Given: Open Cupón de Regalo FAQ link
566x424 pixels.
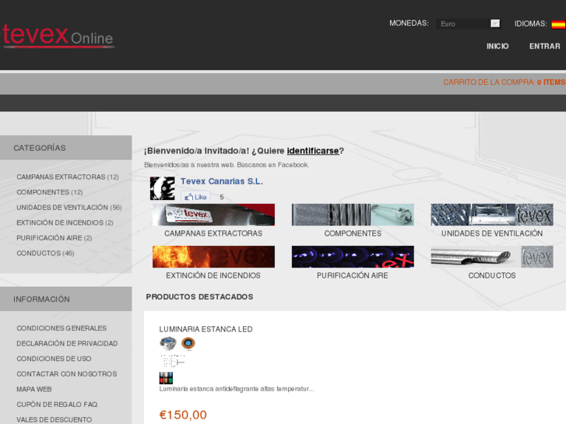Looking at the screenshot, I should coord(57,404).
